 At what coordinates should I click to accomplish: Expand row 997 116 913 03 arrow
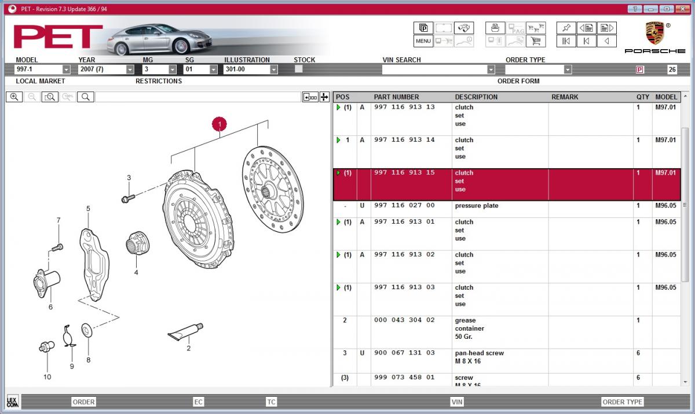pyautogui.click(x=339, y=288)
